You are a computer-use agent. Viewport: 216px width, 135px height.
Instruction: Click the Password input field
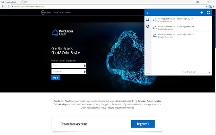pos(69,72)
